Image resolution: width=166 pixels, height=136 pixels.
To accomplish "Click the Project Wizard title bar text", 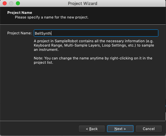I will tap(83, 3).
